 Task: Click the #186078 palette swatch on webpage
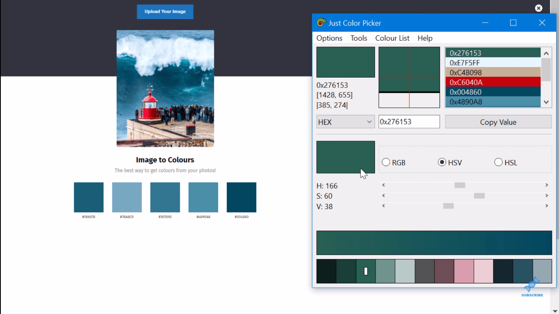click(x=89, y=197)
